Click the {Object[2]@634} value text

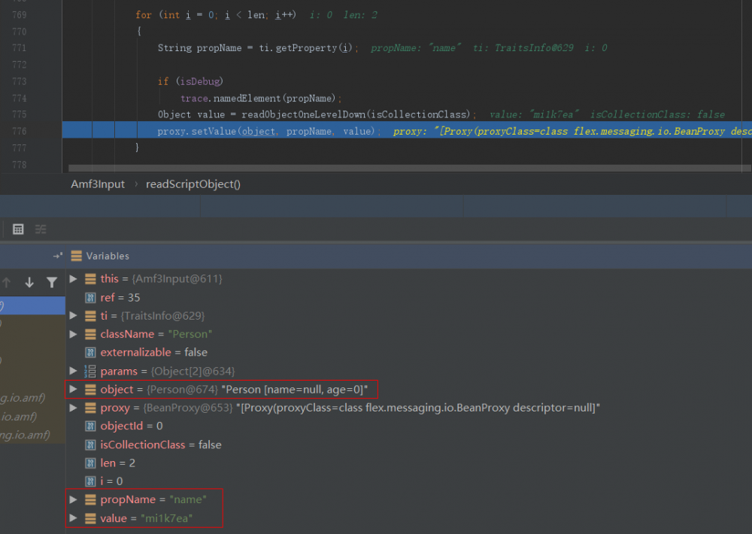193,372
